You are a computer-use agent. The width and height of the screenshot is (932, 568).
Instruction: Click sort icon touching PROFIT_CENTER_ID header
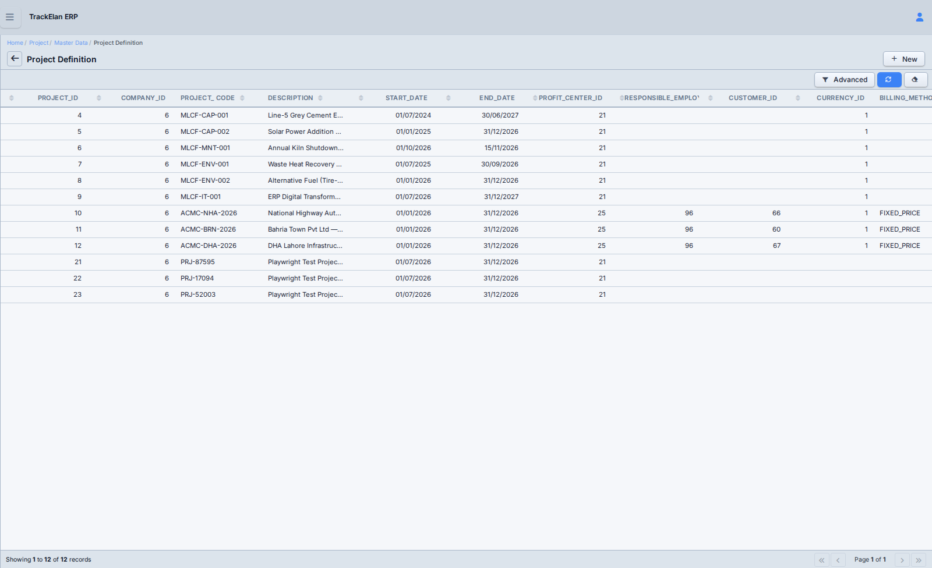click(535, 98)
